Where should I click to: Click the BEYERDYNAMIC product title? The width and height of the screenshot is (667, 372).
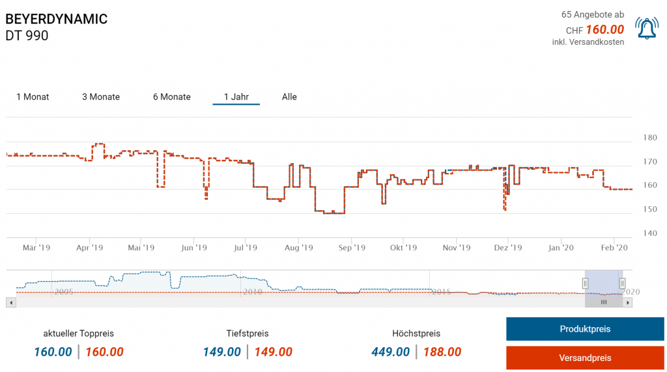(56, 19)
